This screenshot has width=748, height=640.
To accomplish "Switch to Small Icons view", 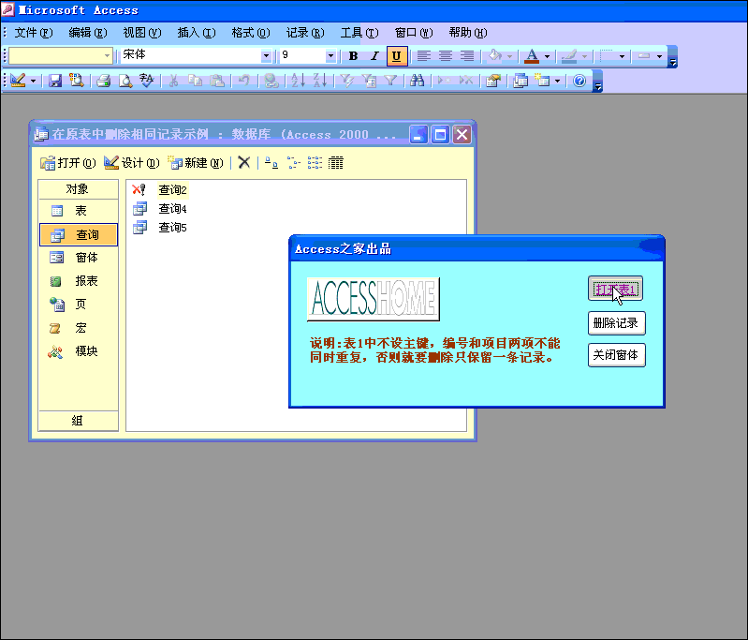I will (293, 163).
